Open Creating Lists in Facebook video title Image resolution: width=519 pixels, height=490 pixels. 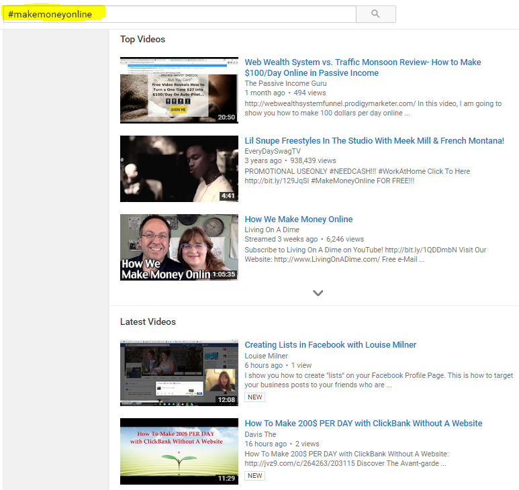[x=330, y=345]
